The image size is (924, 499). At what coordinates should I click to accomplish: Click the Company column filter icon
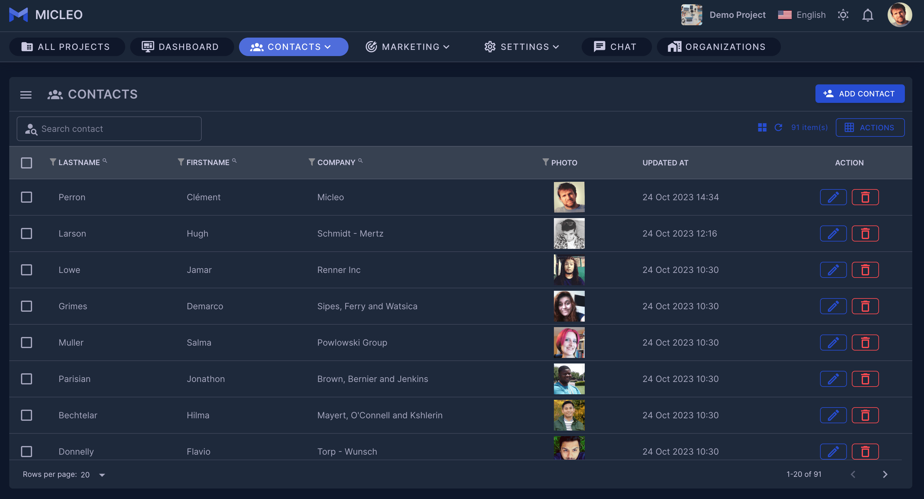point(312,162)
